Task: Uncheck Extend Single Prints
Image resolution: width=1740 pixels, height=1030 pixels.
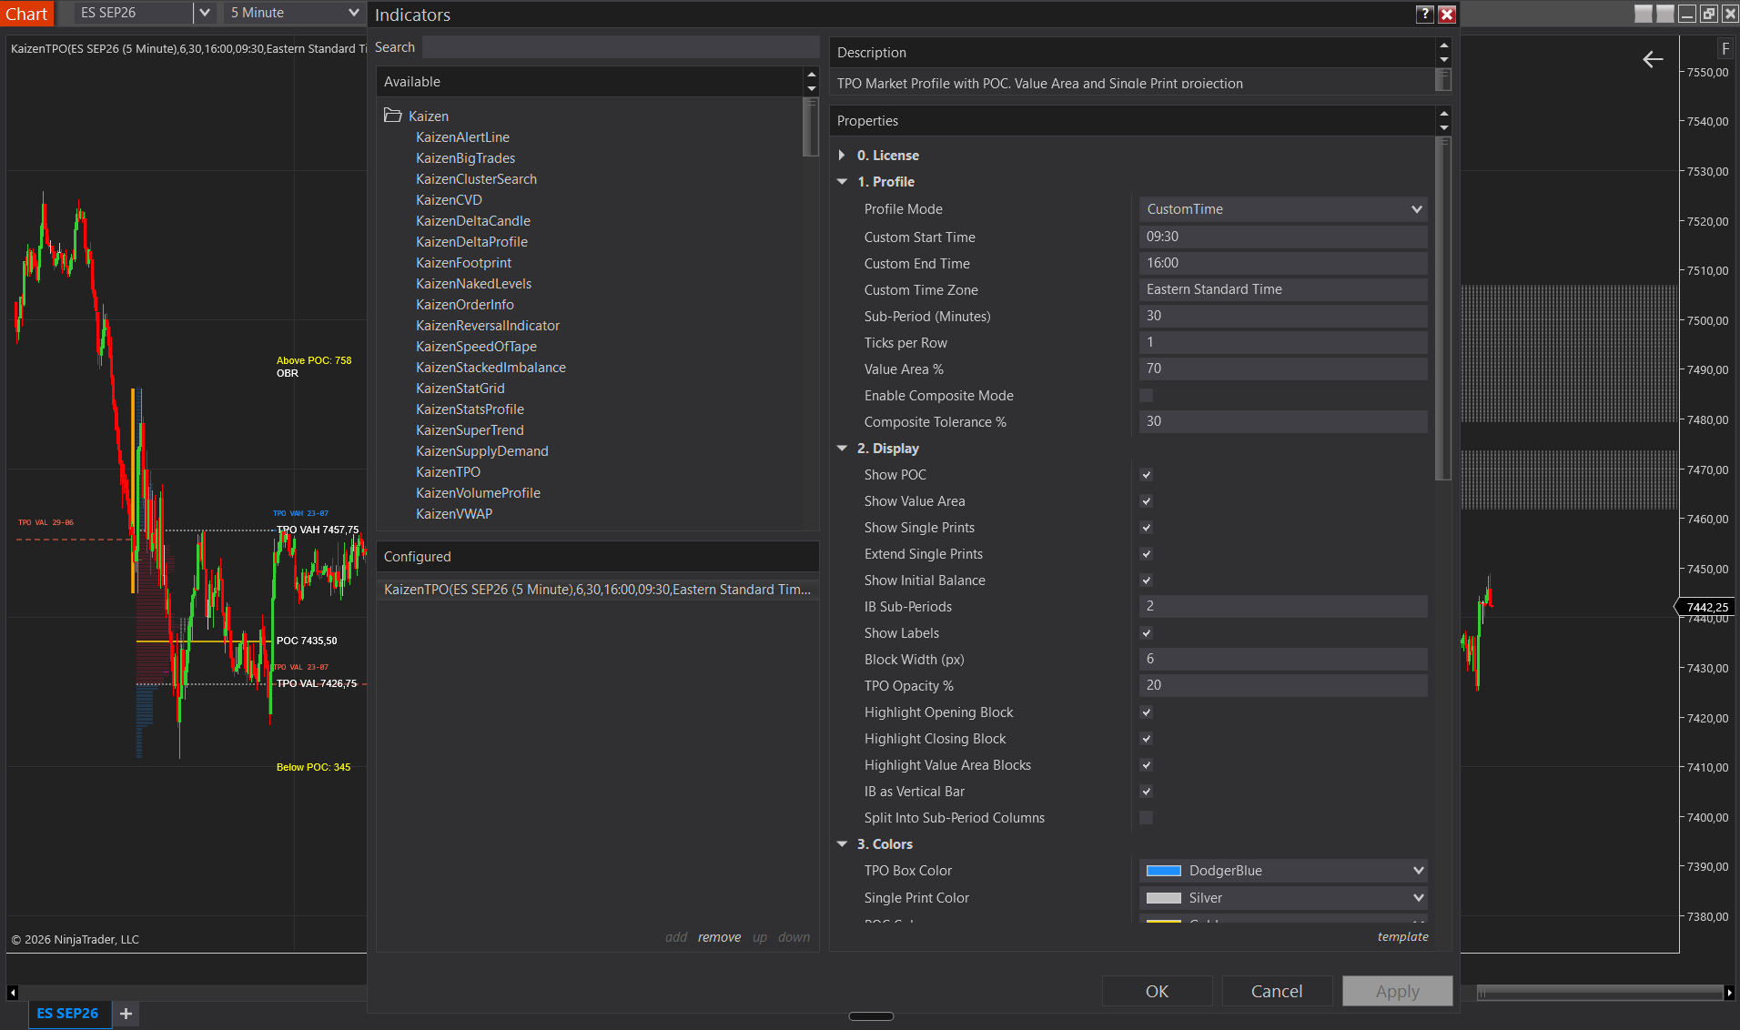Action: click(1147, 554)
